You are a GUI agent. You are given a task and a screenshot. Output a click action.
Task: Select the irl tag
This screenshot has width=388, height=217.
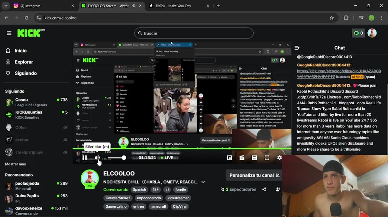tap(167, 190)
